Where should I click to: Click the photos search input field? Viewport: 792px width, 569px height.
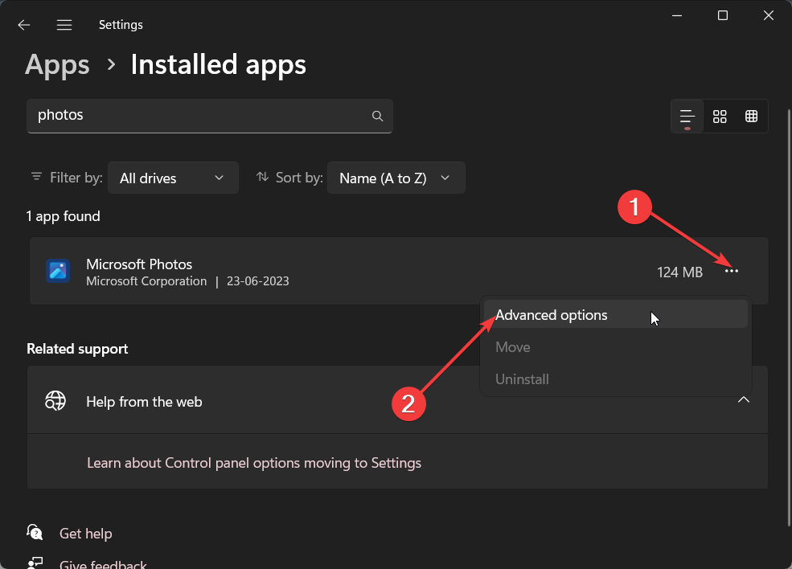210,116
